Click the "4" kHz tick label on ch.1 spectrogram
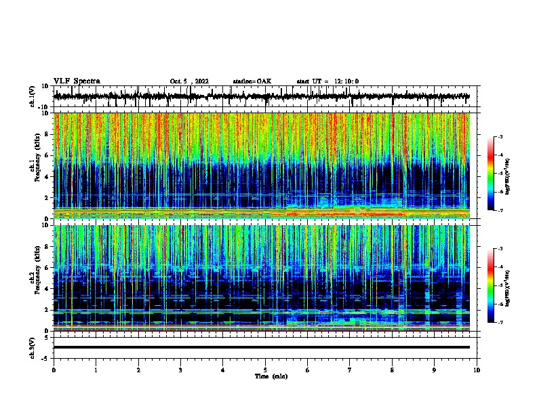Image resolution: width=537 pixels, height=415 pixels. tap(47, 177)
